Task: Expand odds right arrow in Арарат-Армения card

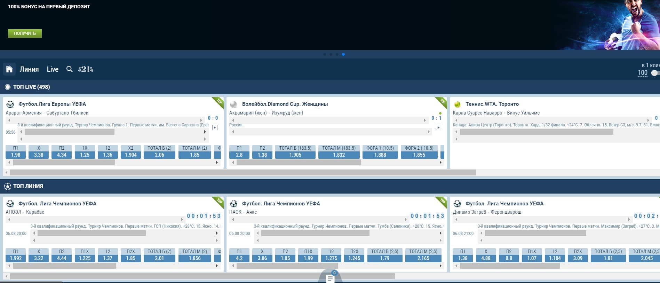Action: pyautogui.click(x=217, y=162)
